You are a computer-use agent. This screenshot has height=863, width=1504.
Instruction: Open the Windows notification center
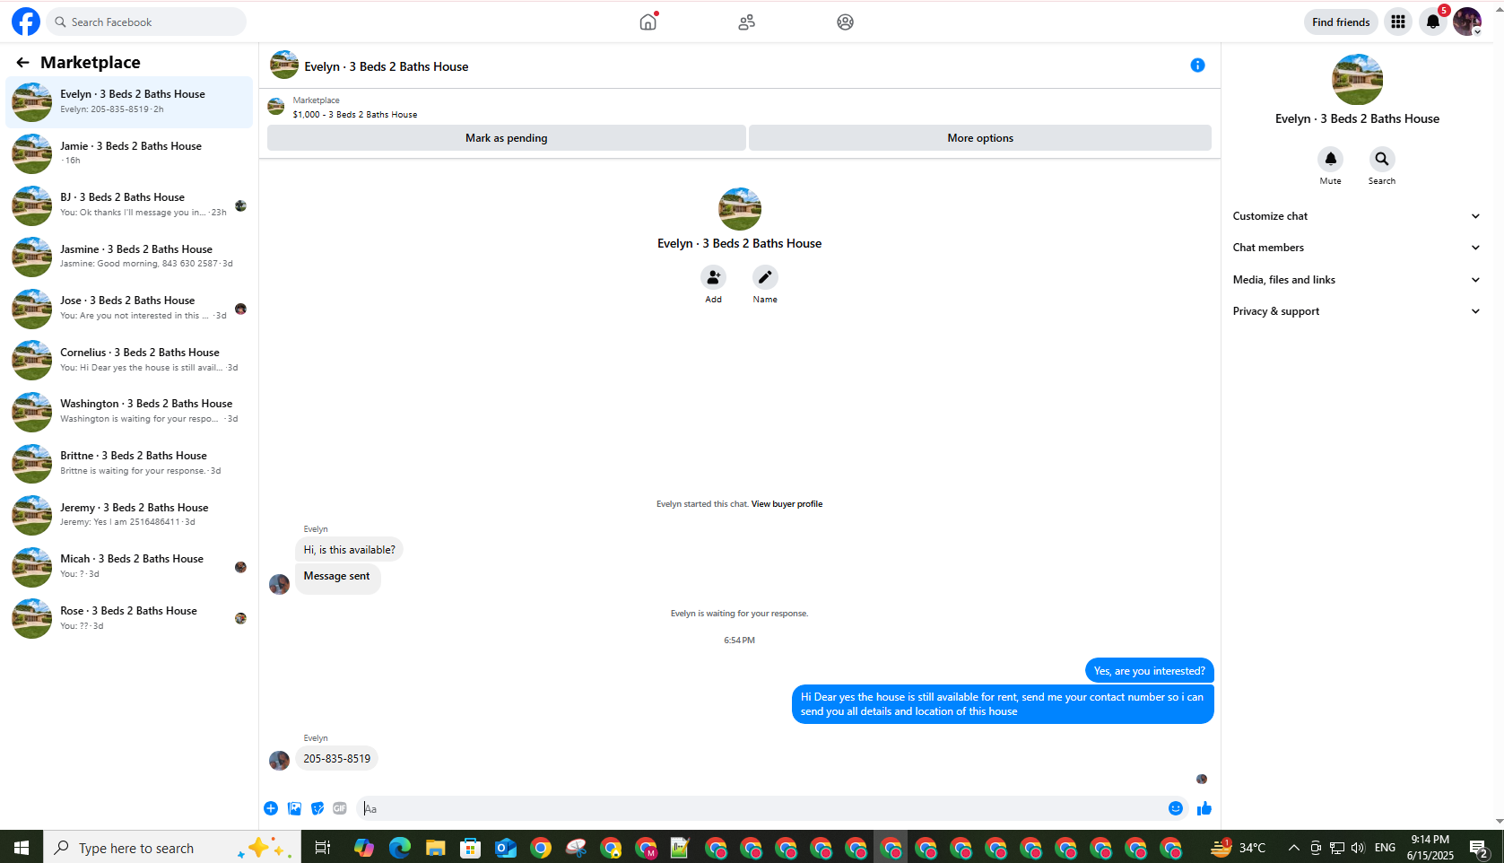point(1479,848)
